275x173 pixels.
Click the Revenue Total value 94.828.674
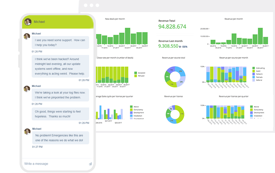coord(172,27)
